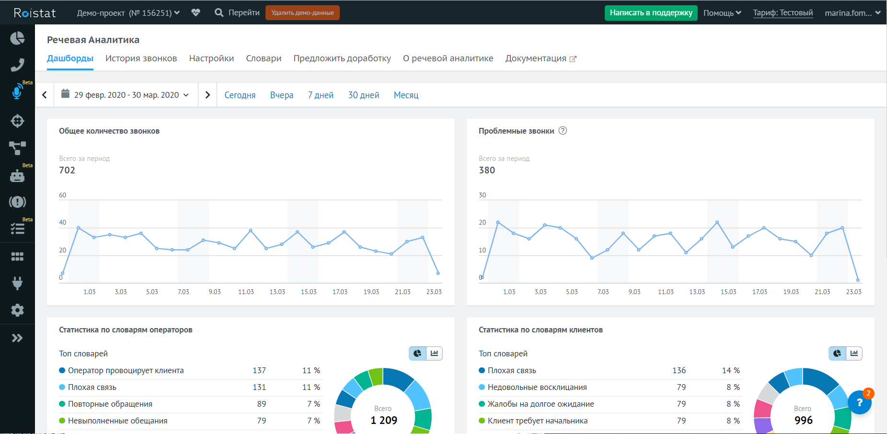Click the phone calltracking sidebar icon

click(x=17, y=65)
